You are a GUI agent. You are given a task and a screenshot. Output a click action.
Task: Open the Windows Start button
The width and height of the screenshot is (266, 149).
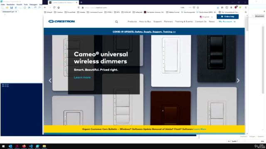click(3, 146)
